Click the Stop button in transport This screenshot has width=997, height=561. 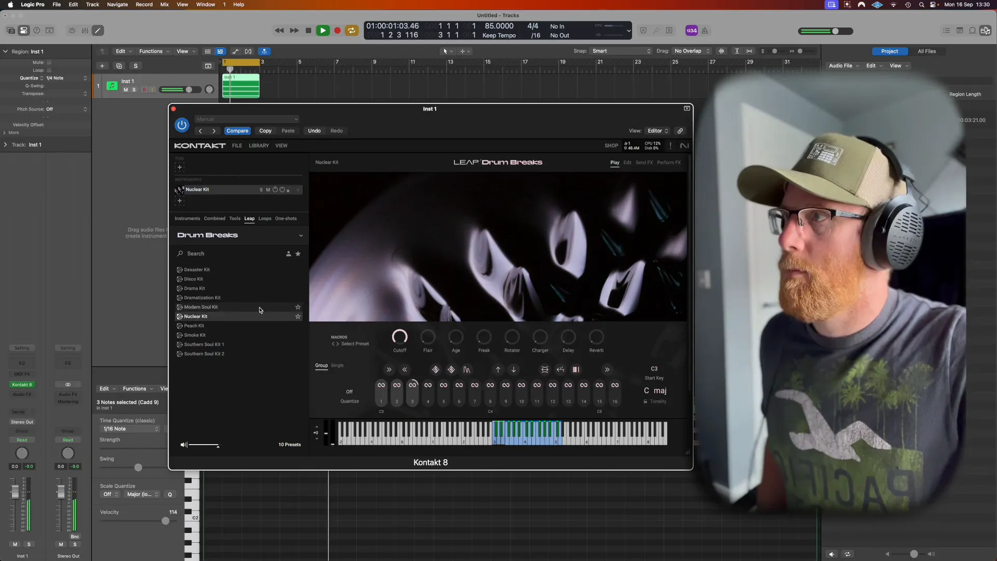pyautogui.click(x=308, y=31)
